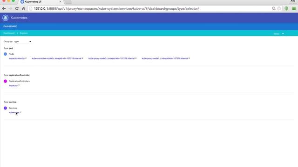Click the zoom magnifier in address bar
This screenshot has width=298, height=167.
click(274, 8)
